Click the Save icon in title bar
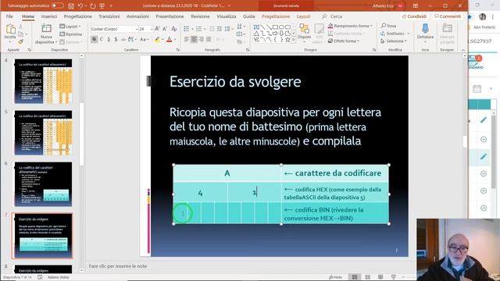This screenshot has width=500, height=281. pyautogui.click(x=71, y=5)
